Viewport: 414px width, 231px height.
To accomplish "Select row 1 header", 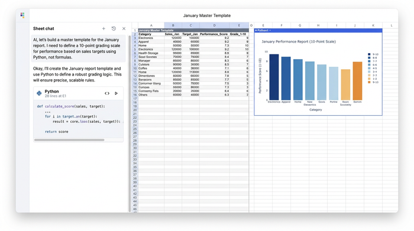I will pyautogui.click(x=135, y=30).
